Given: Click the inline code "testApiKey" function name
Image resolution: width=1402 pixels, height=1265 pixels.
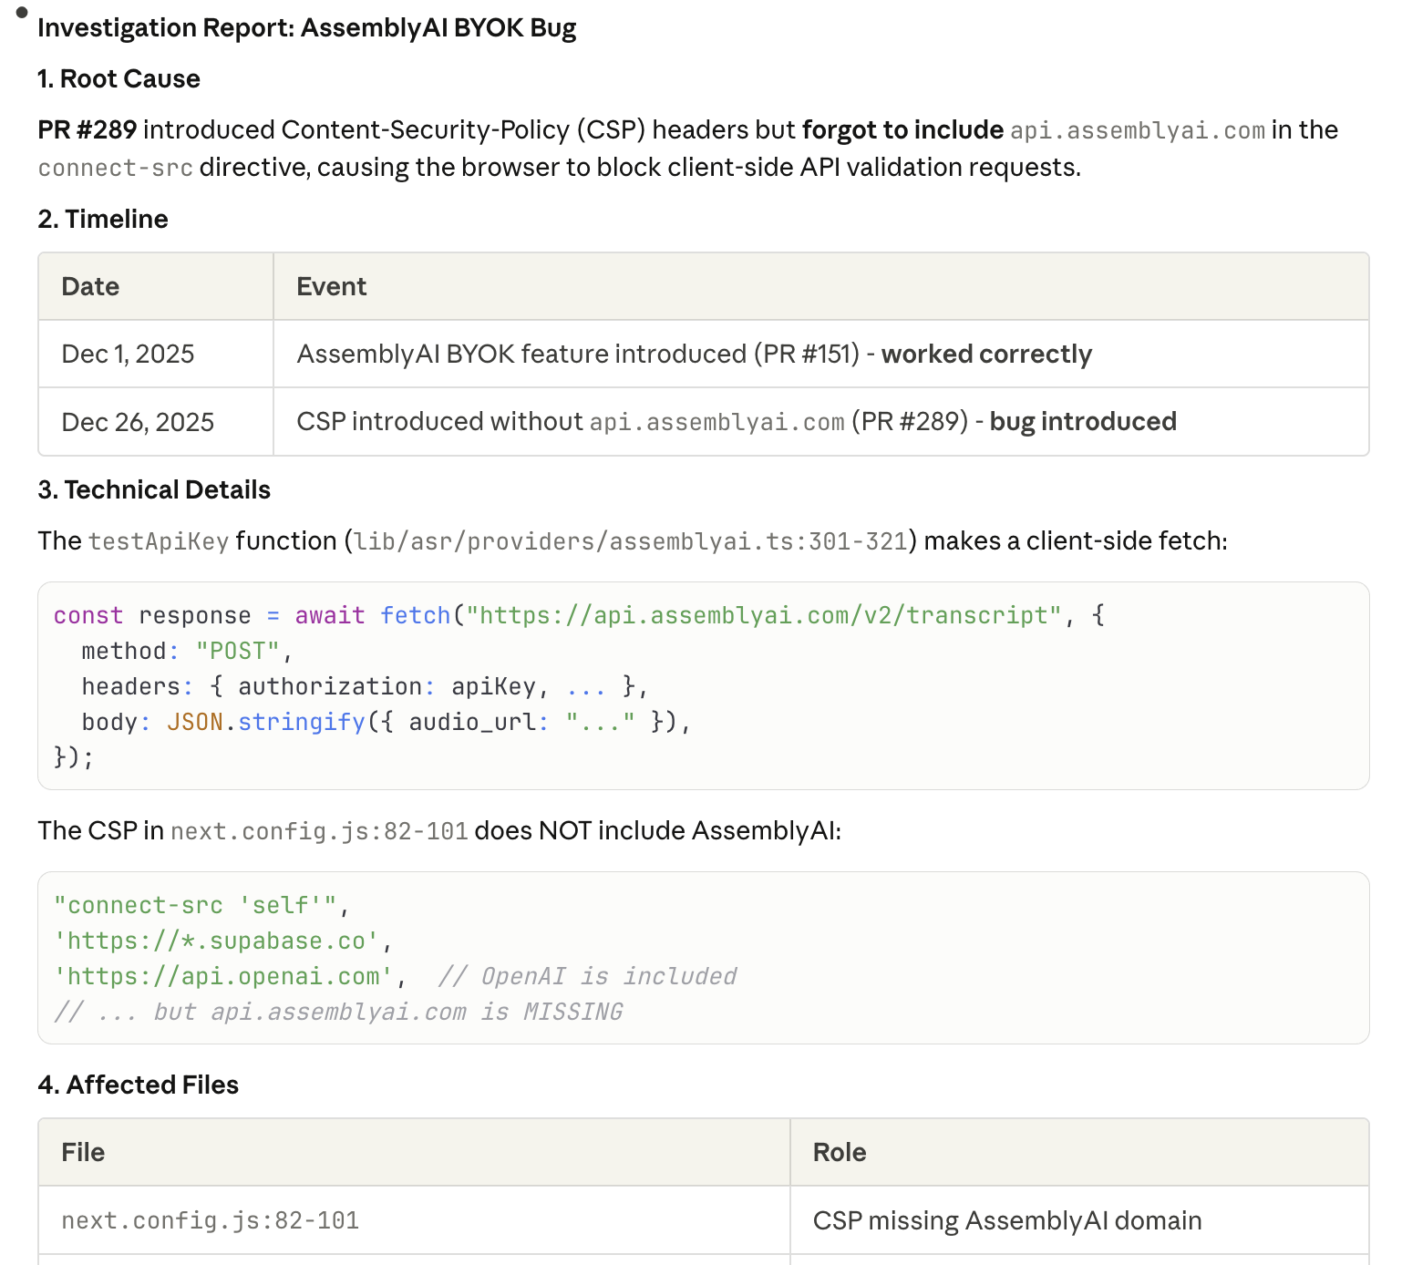Looking at the screenshot, I should point(159,542).
